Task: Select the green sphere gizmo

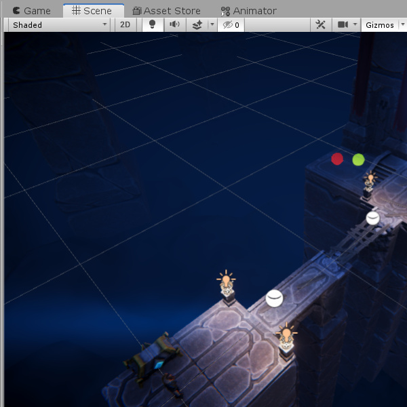Action: coord(358,159)
